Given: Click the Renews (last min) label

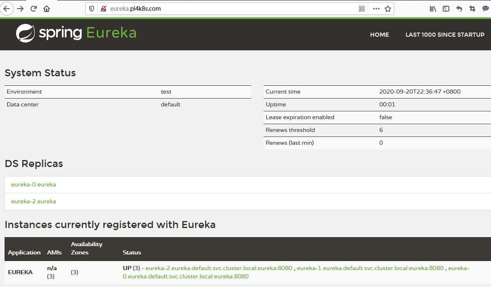Looking at the screenshot, I should point(290,143).
